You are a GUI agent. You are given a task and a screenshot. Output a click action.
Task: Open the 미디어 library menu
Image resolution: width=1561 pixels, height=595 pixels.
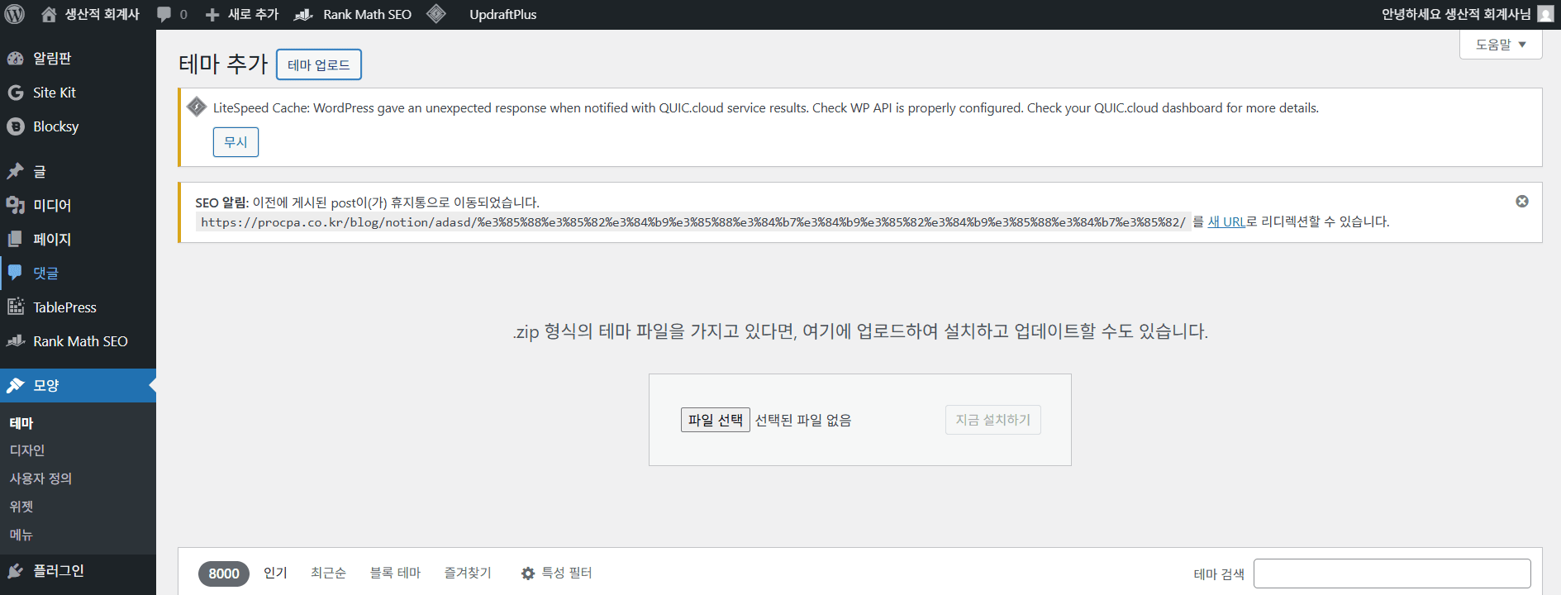pyautogui.click(x=51, y=205)
